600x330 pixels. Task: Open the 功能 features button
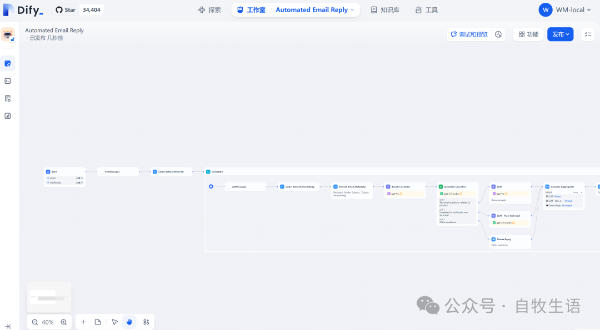tap(528, 34)
